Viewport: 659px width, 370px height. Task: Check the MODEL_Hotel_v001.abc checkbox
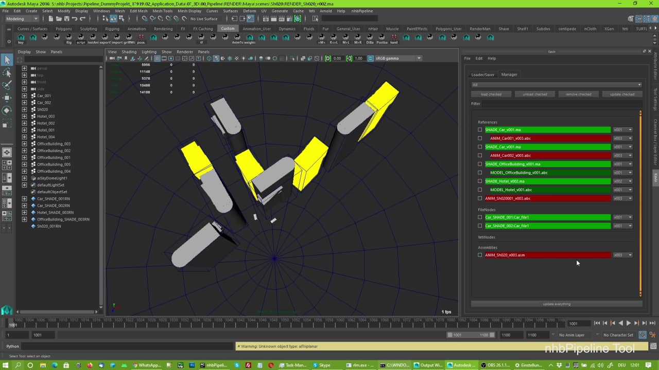point(480,190)
